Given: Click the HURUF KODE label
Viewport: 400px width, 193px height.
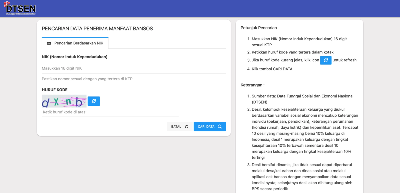Looking at the screenshot, I should [x=55, y=90].
